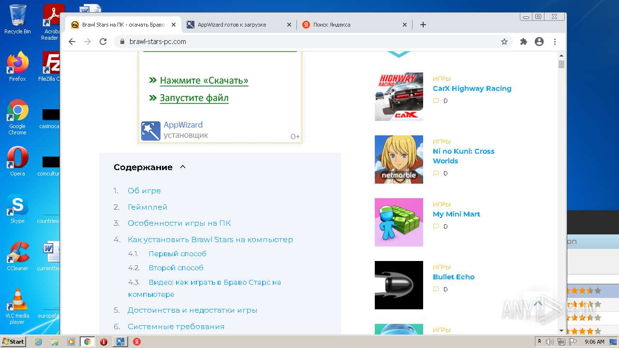Viewport: 619px width, 348px height.
Task: Open Chrome's three-dot menu
Action: click(x=555, y=42)
